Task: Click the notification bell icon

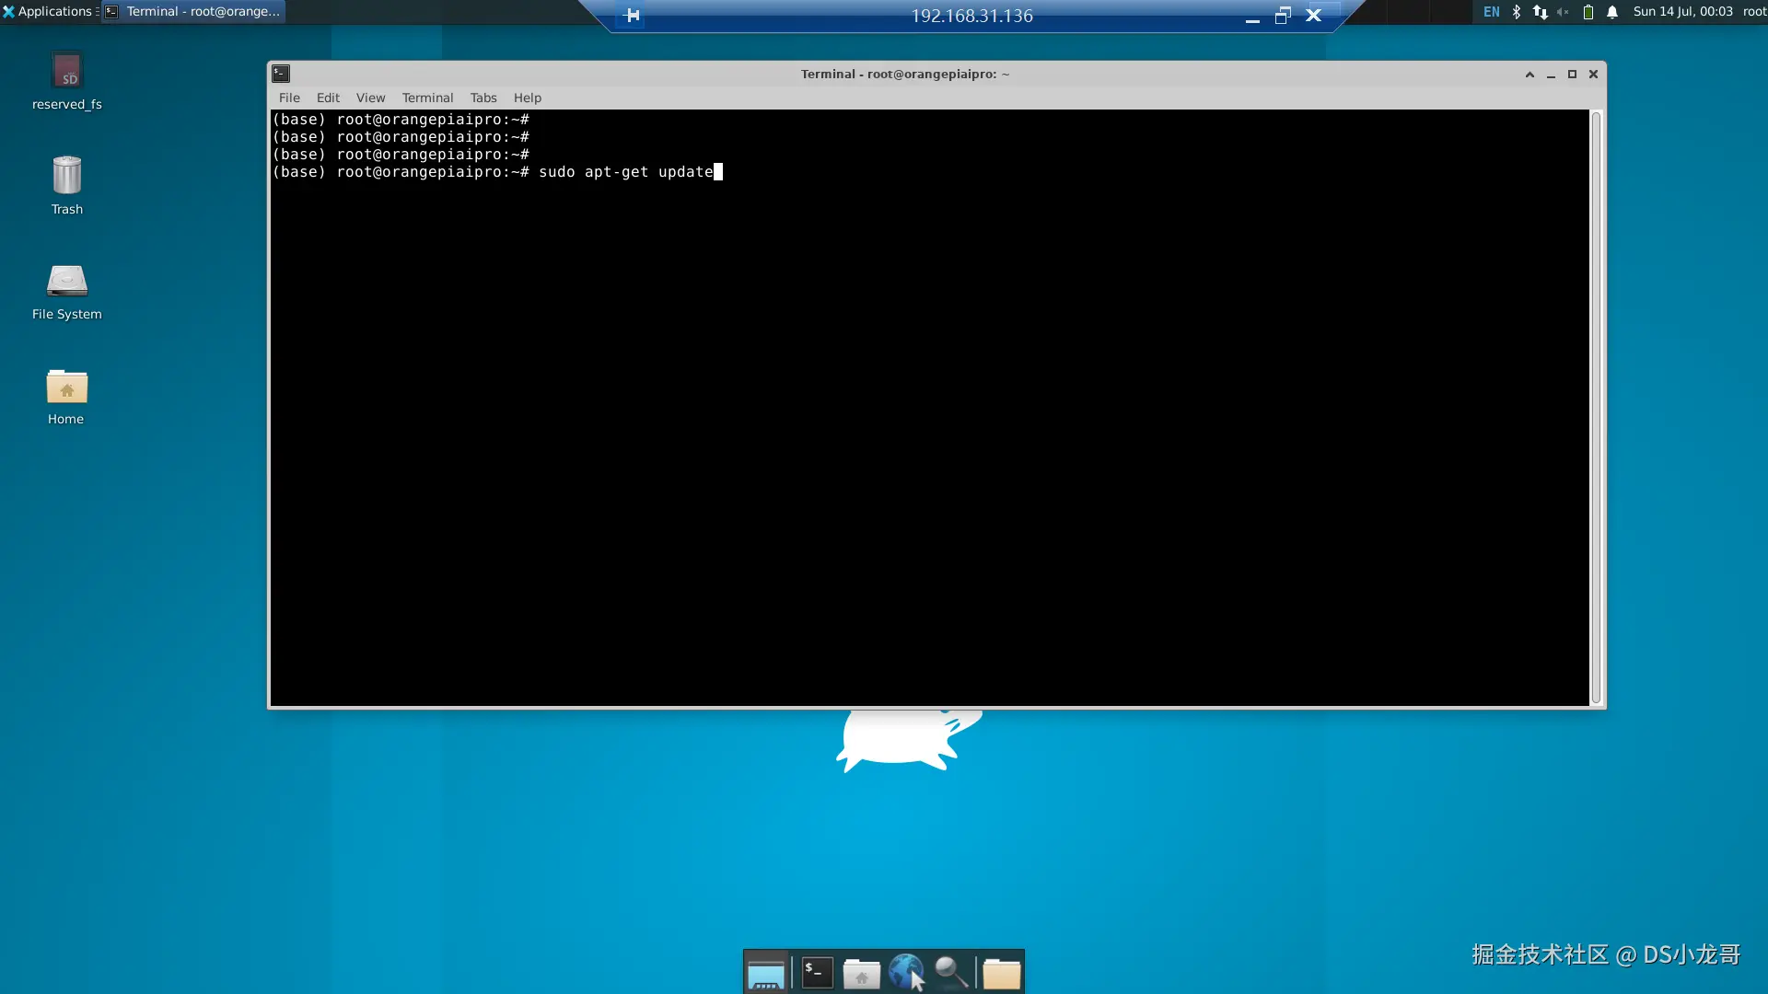Action: coord(1612,12)
